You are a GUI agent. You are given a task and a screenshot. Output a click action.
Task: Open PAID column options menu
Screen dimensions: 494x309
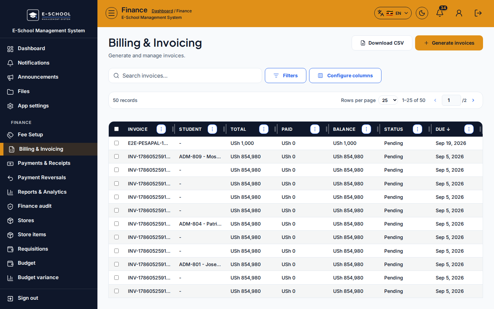pos(315,129)
